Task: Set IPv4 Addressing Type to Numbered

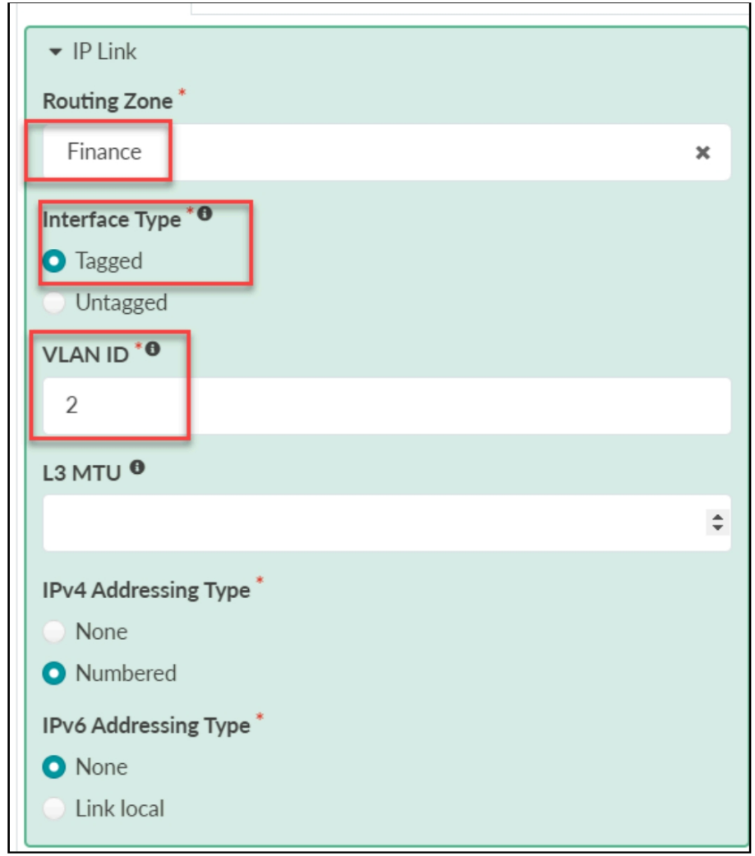Action: click(x=55, y=674)
